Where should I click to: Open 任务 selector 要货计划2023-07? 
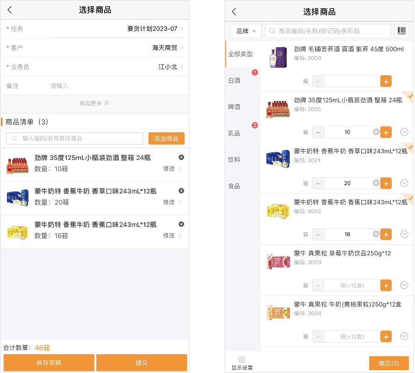point(95,29)
